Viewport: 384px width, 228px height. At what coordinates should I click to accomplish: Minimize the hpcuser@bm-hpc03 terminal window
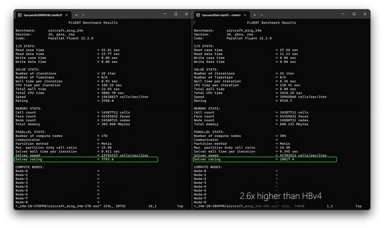click(343, 14)
